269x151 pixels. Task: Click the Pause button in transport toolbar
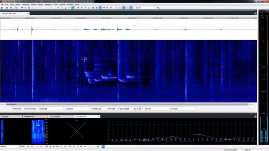click(x=93, y=8)
